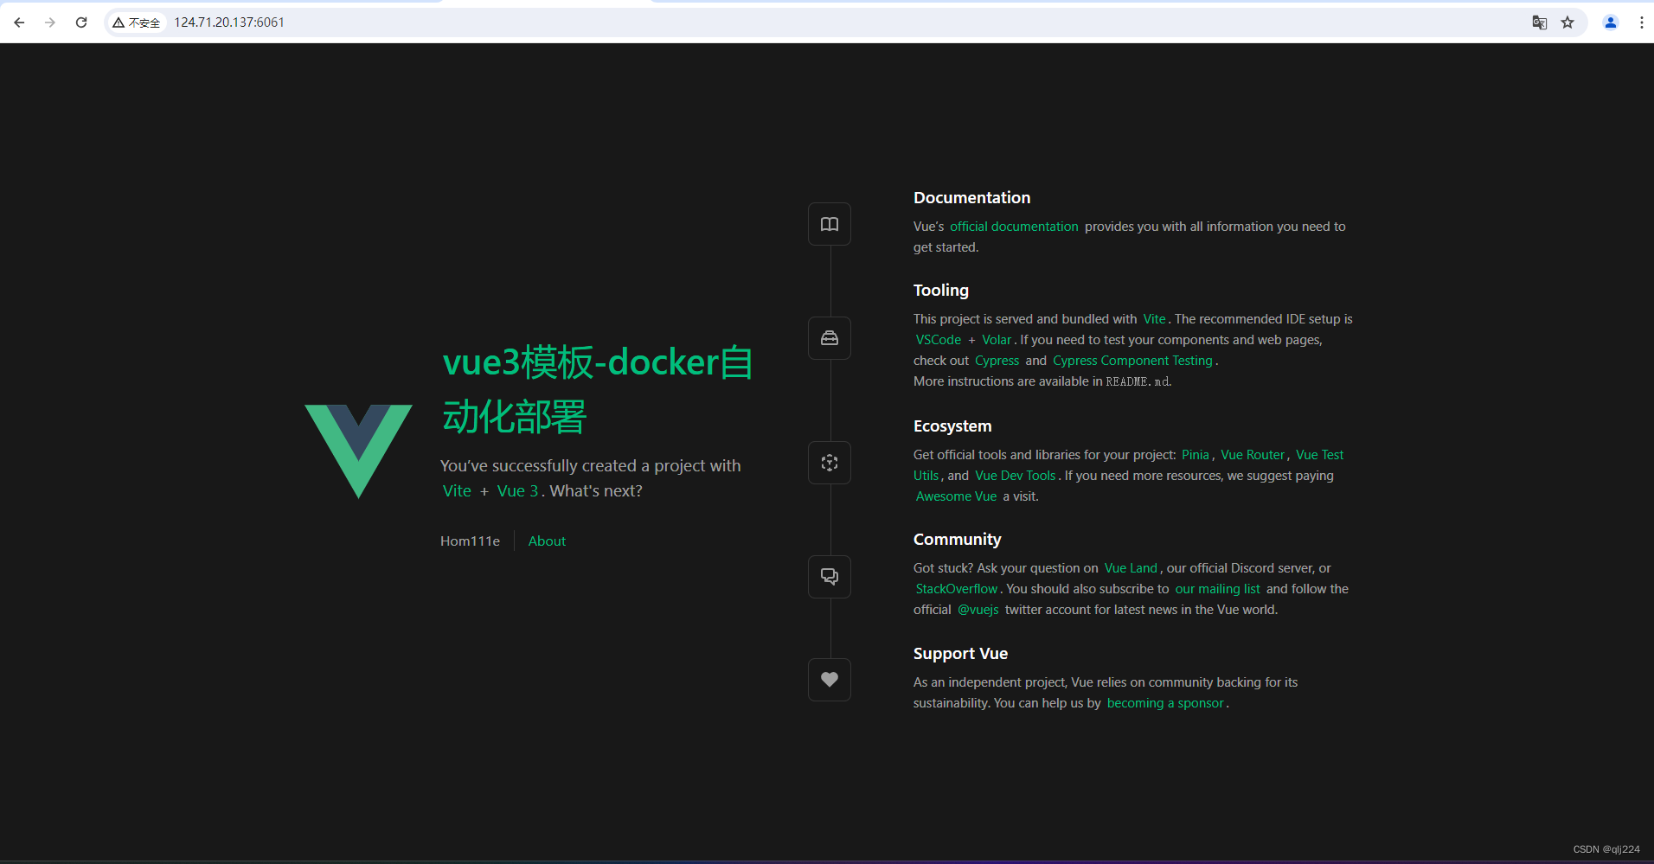Image resolution: width=1654 pixels, height=864 pixels.
Task: Click the browser forward arrow
Action: [50, 22]
